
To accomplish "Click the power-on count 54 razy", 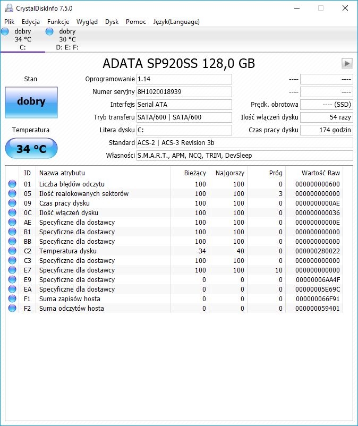I will [327, 117].
